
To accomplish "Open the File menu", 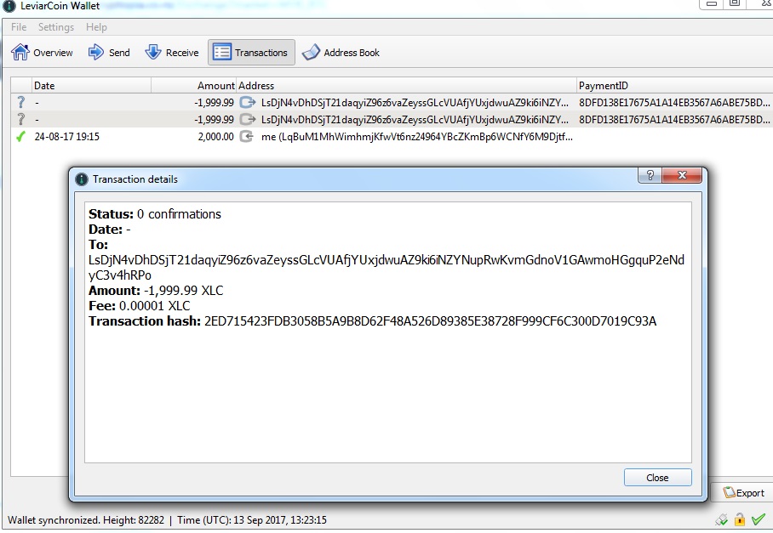I will 19,27.
